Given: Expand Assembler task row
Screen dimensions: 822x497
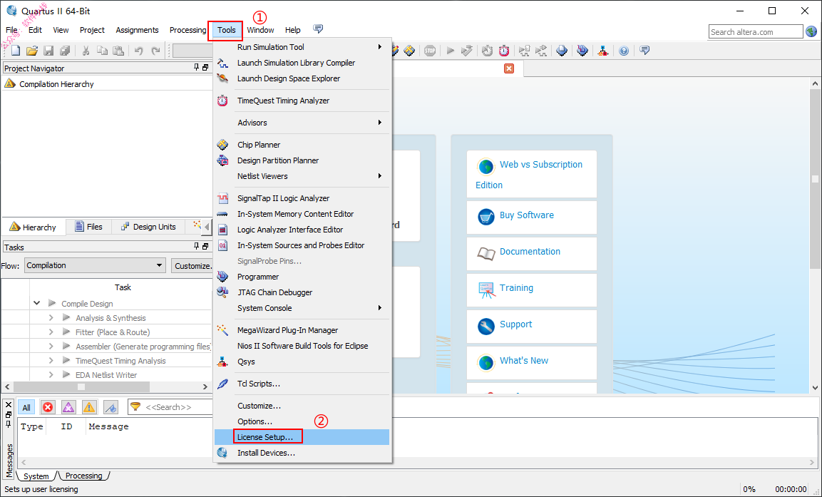Looking at the screenshot, I should click(51, 346).
